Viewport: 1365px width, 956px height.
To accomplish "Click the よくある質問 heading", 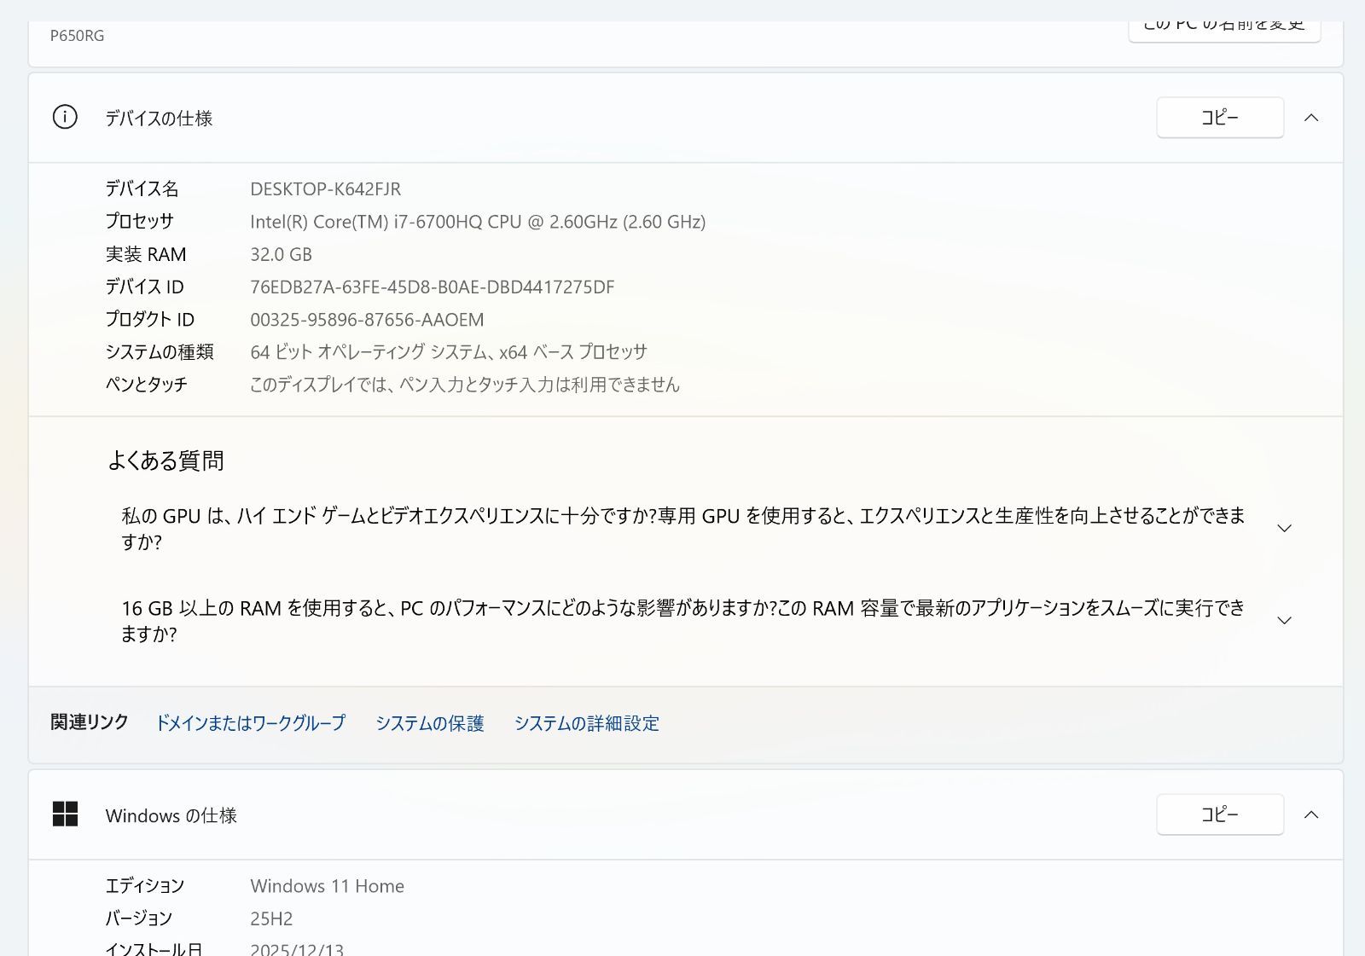I will point(166,461).
